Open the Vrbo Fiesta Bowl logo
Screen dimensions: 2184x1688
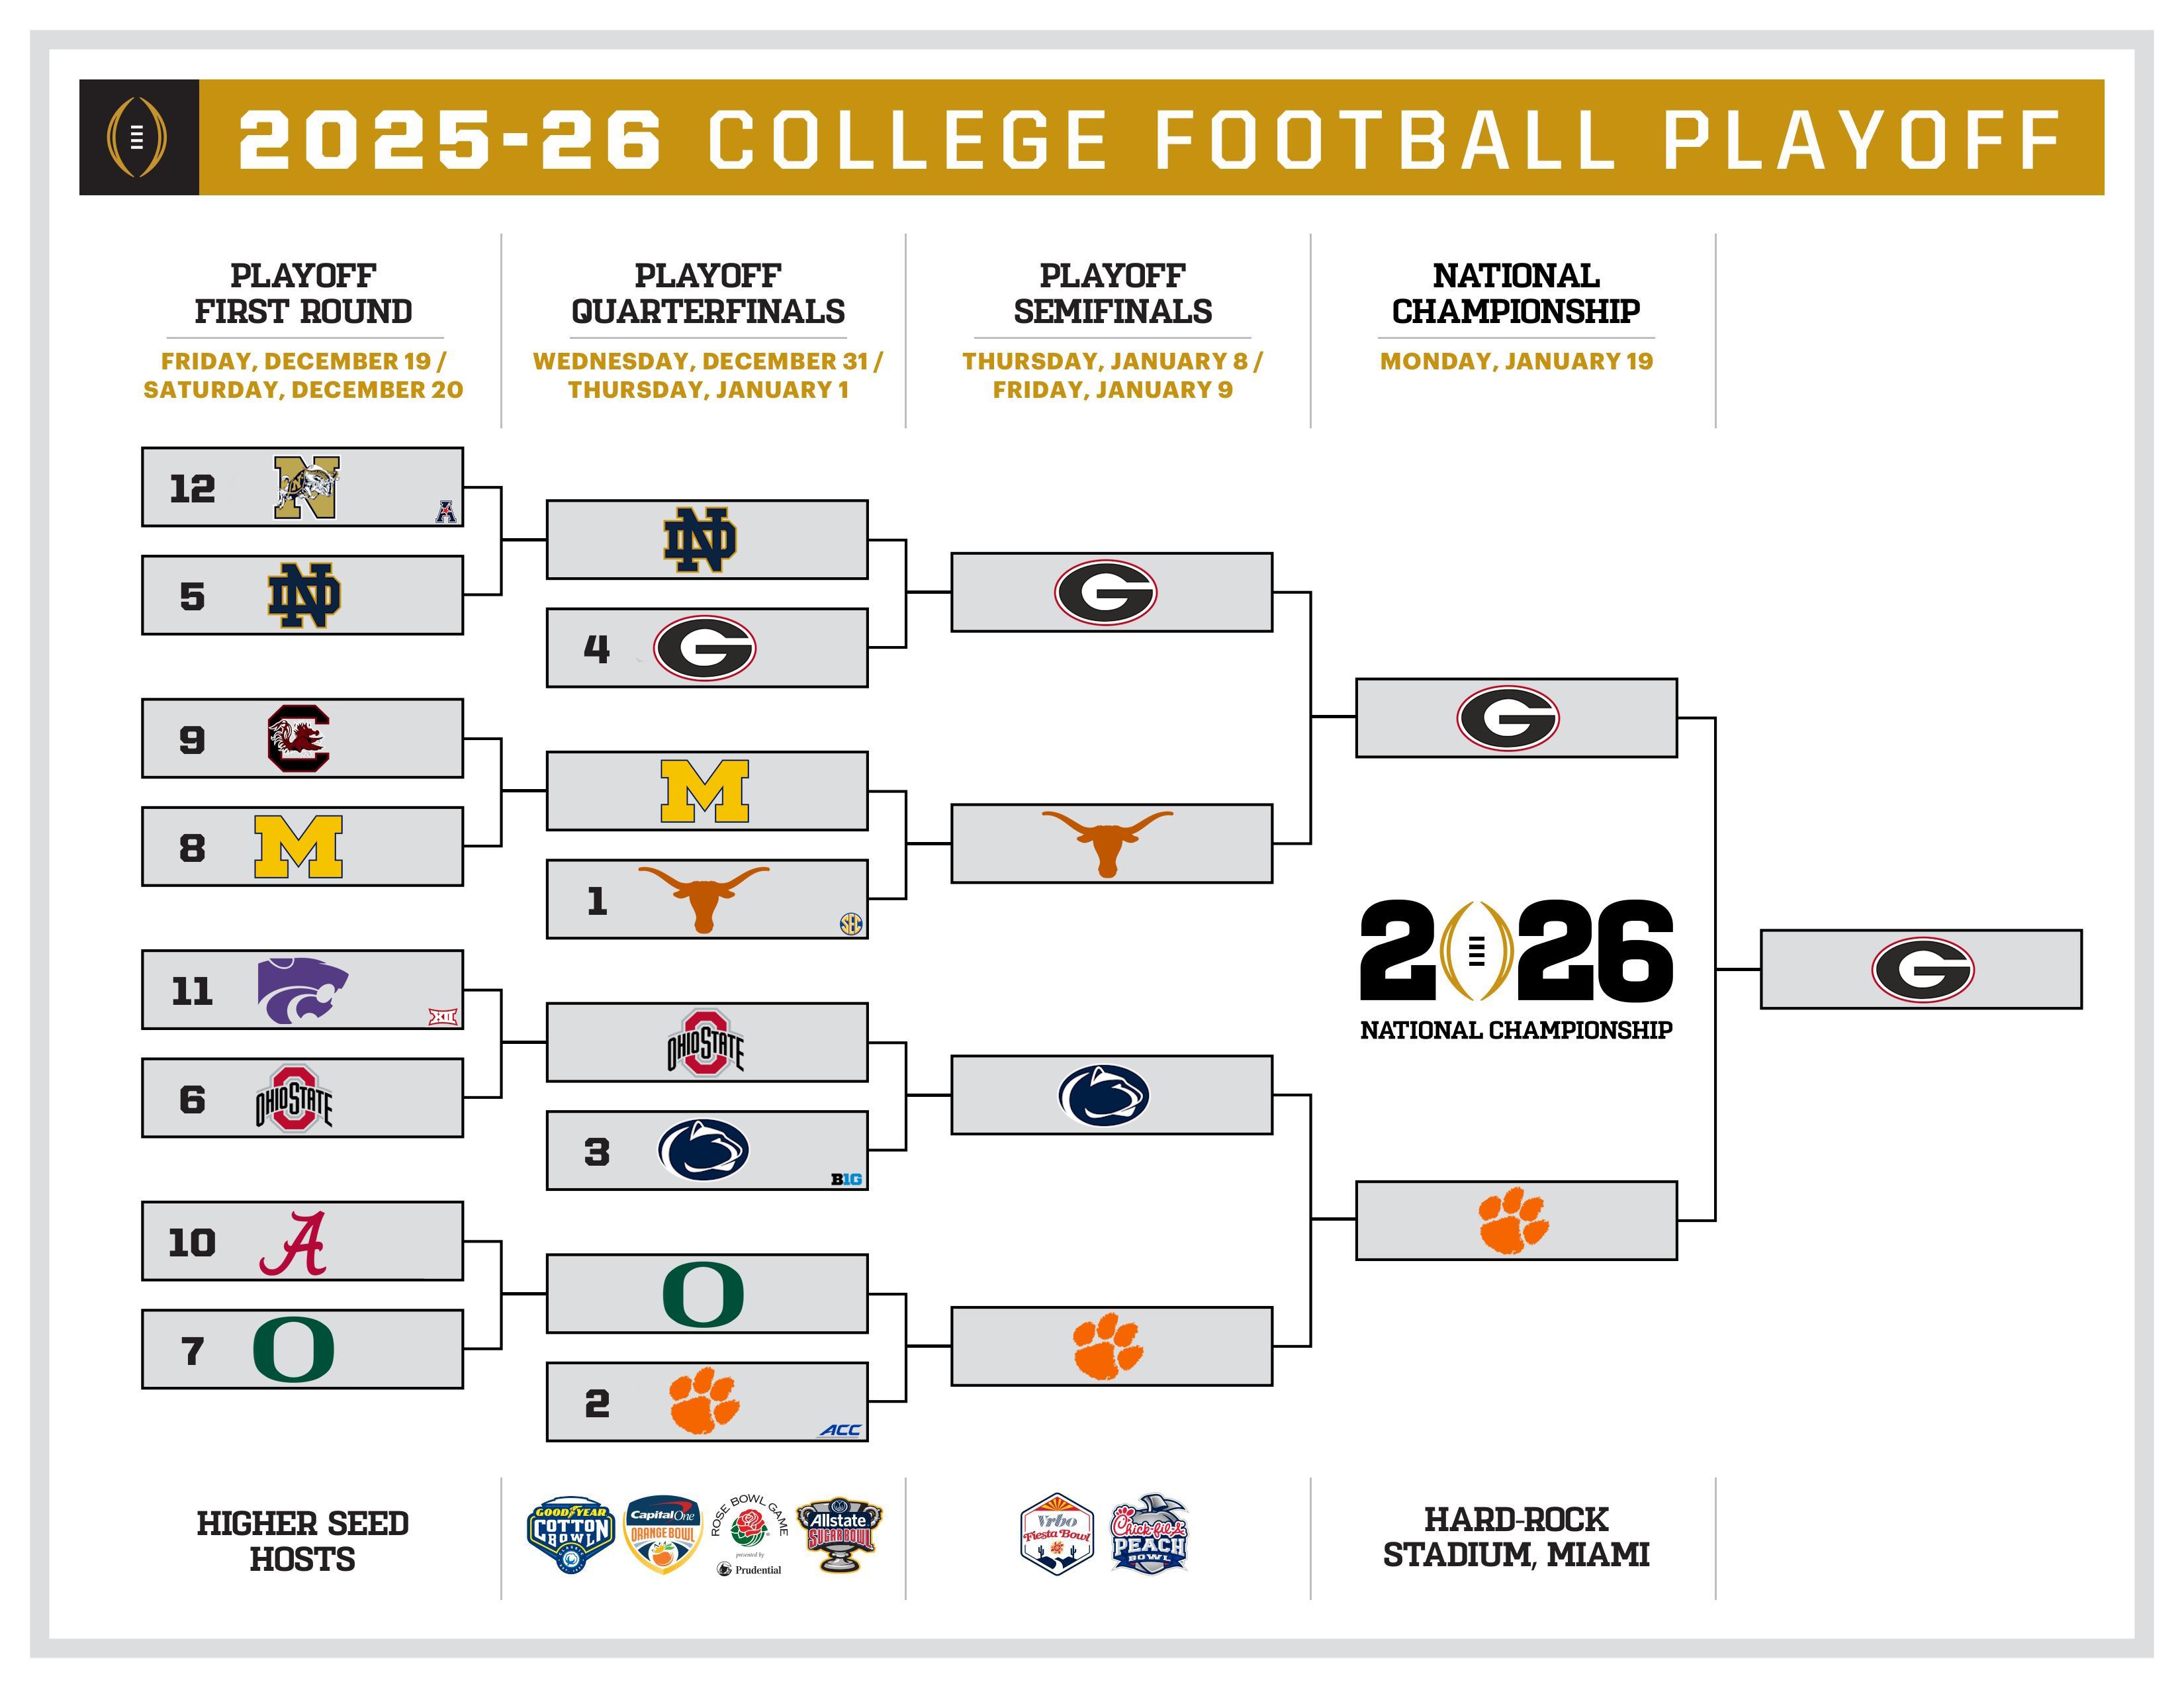1057,1535
